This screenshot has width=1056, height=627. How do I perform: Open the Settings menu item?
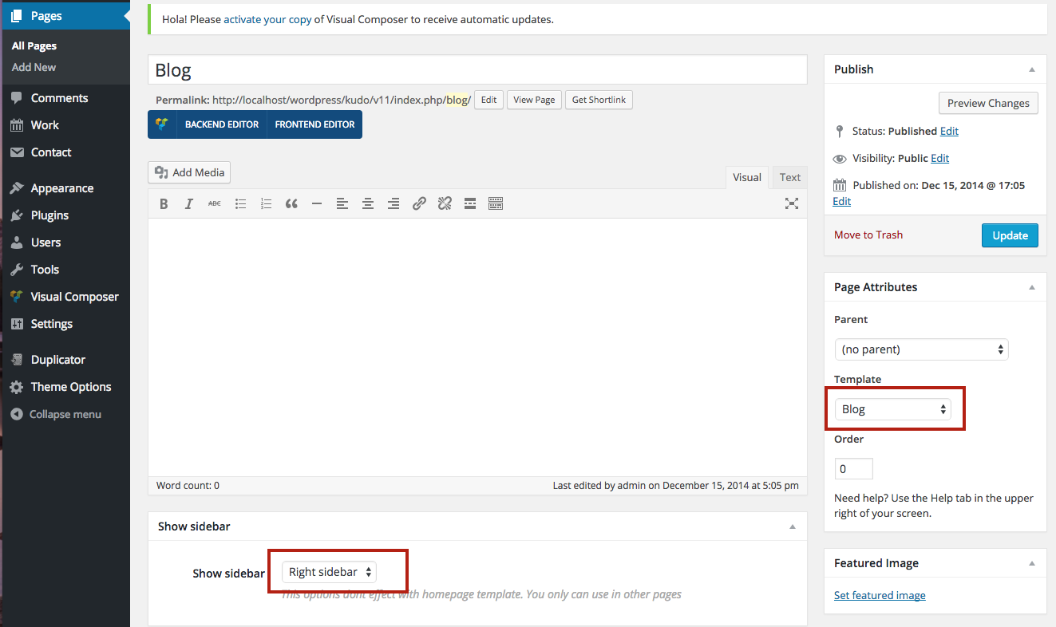point(65,324)
